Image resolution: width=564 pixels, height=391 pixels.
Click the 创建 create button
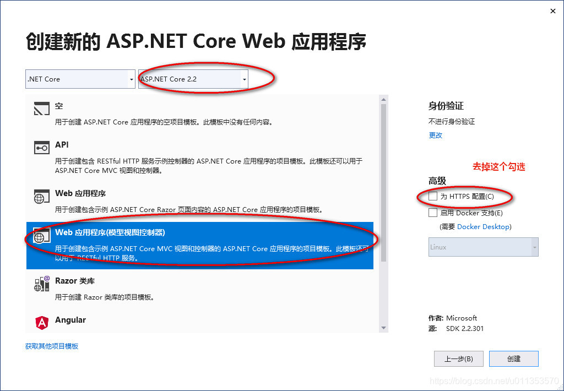click(x=514, y=359)
